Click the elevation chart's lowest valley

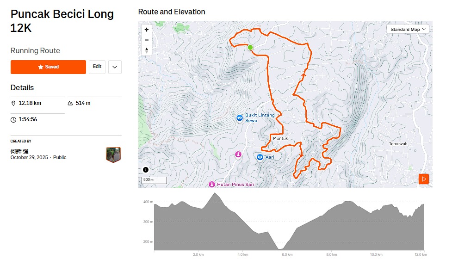[x=280, y=249]
